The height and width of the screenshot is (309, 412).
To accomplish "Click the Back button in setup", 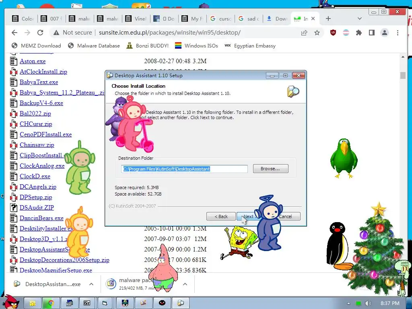I will click(x=221, y=216).
